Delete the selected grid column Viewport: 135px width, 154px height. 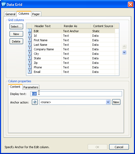pyautogui.click(x=16, y=41)
